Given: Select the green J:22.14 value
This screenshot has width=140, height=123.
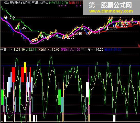Looking at the screenshot, I should point(31,50).
